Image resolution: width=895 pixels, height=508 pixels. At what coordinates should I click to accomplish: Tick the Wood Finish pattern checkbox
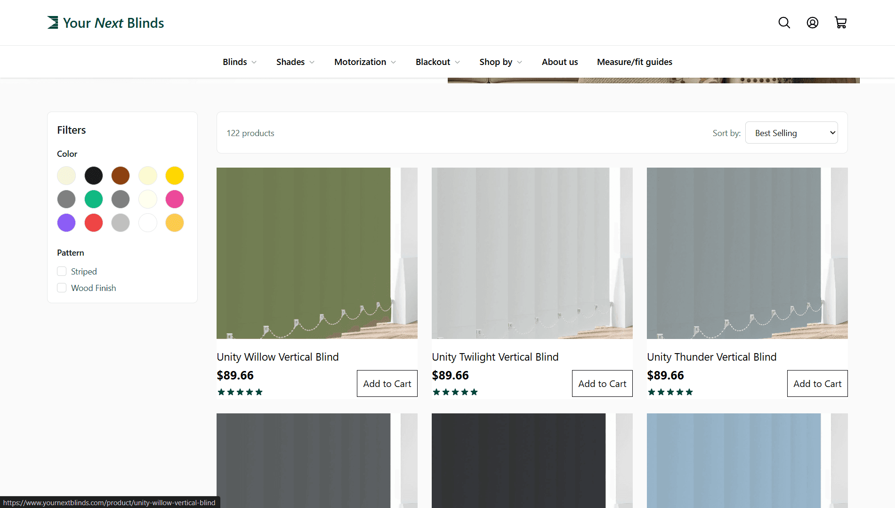click(x=62, y=288)
